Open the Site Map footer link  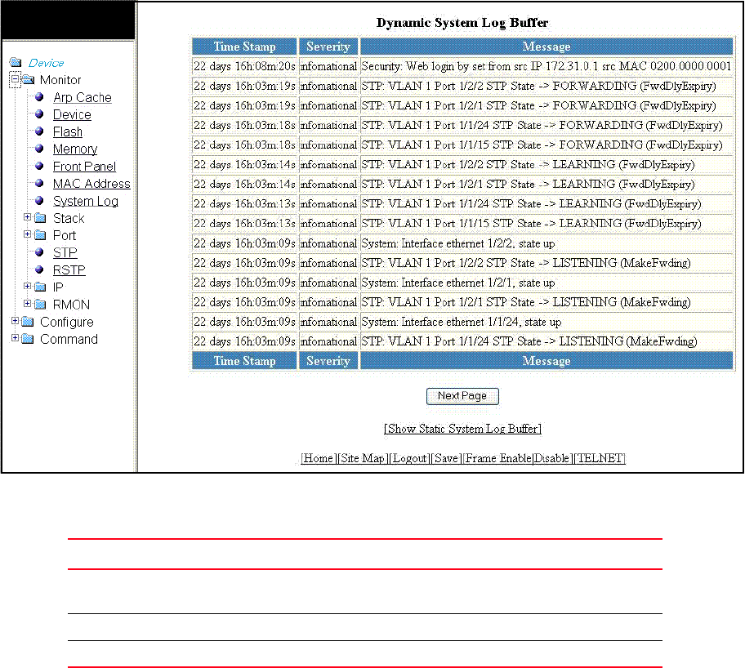coord(363,458)
